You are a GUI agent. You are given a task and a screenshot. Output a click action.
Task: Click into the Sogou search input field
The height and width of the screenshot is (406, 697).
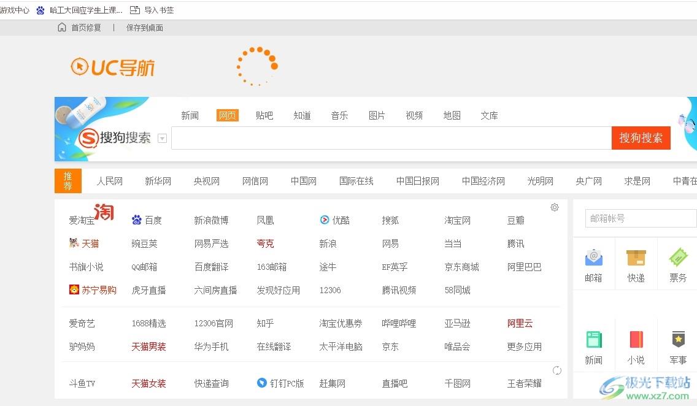click(x=391, y=138)
